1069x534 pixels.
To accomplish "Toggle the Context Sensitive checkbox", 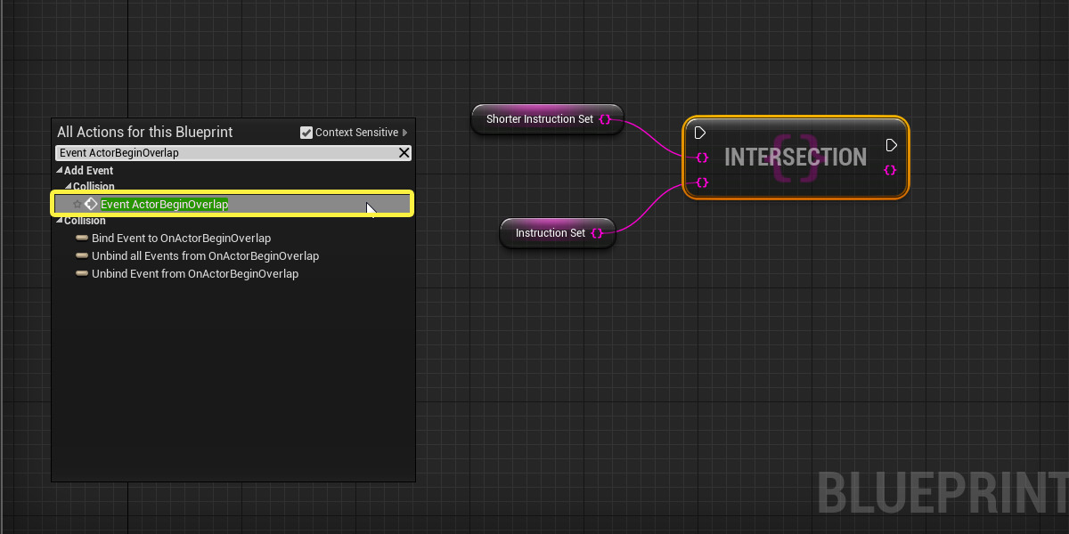I will (307, 133).
